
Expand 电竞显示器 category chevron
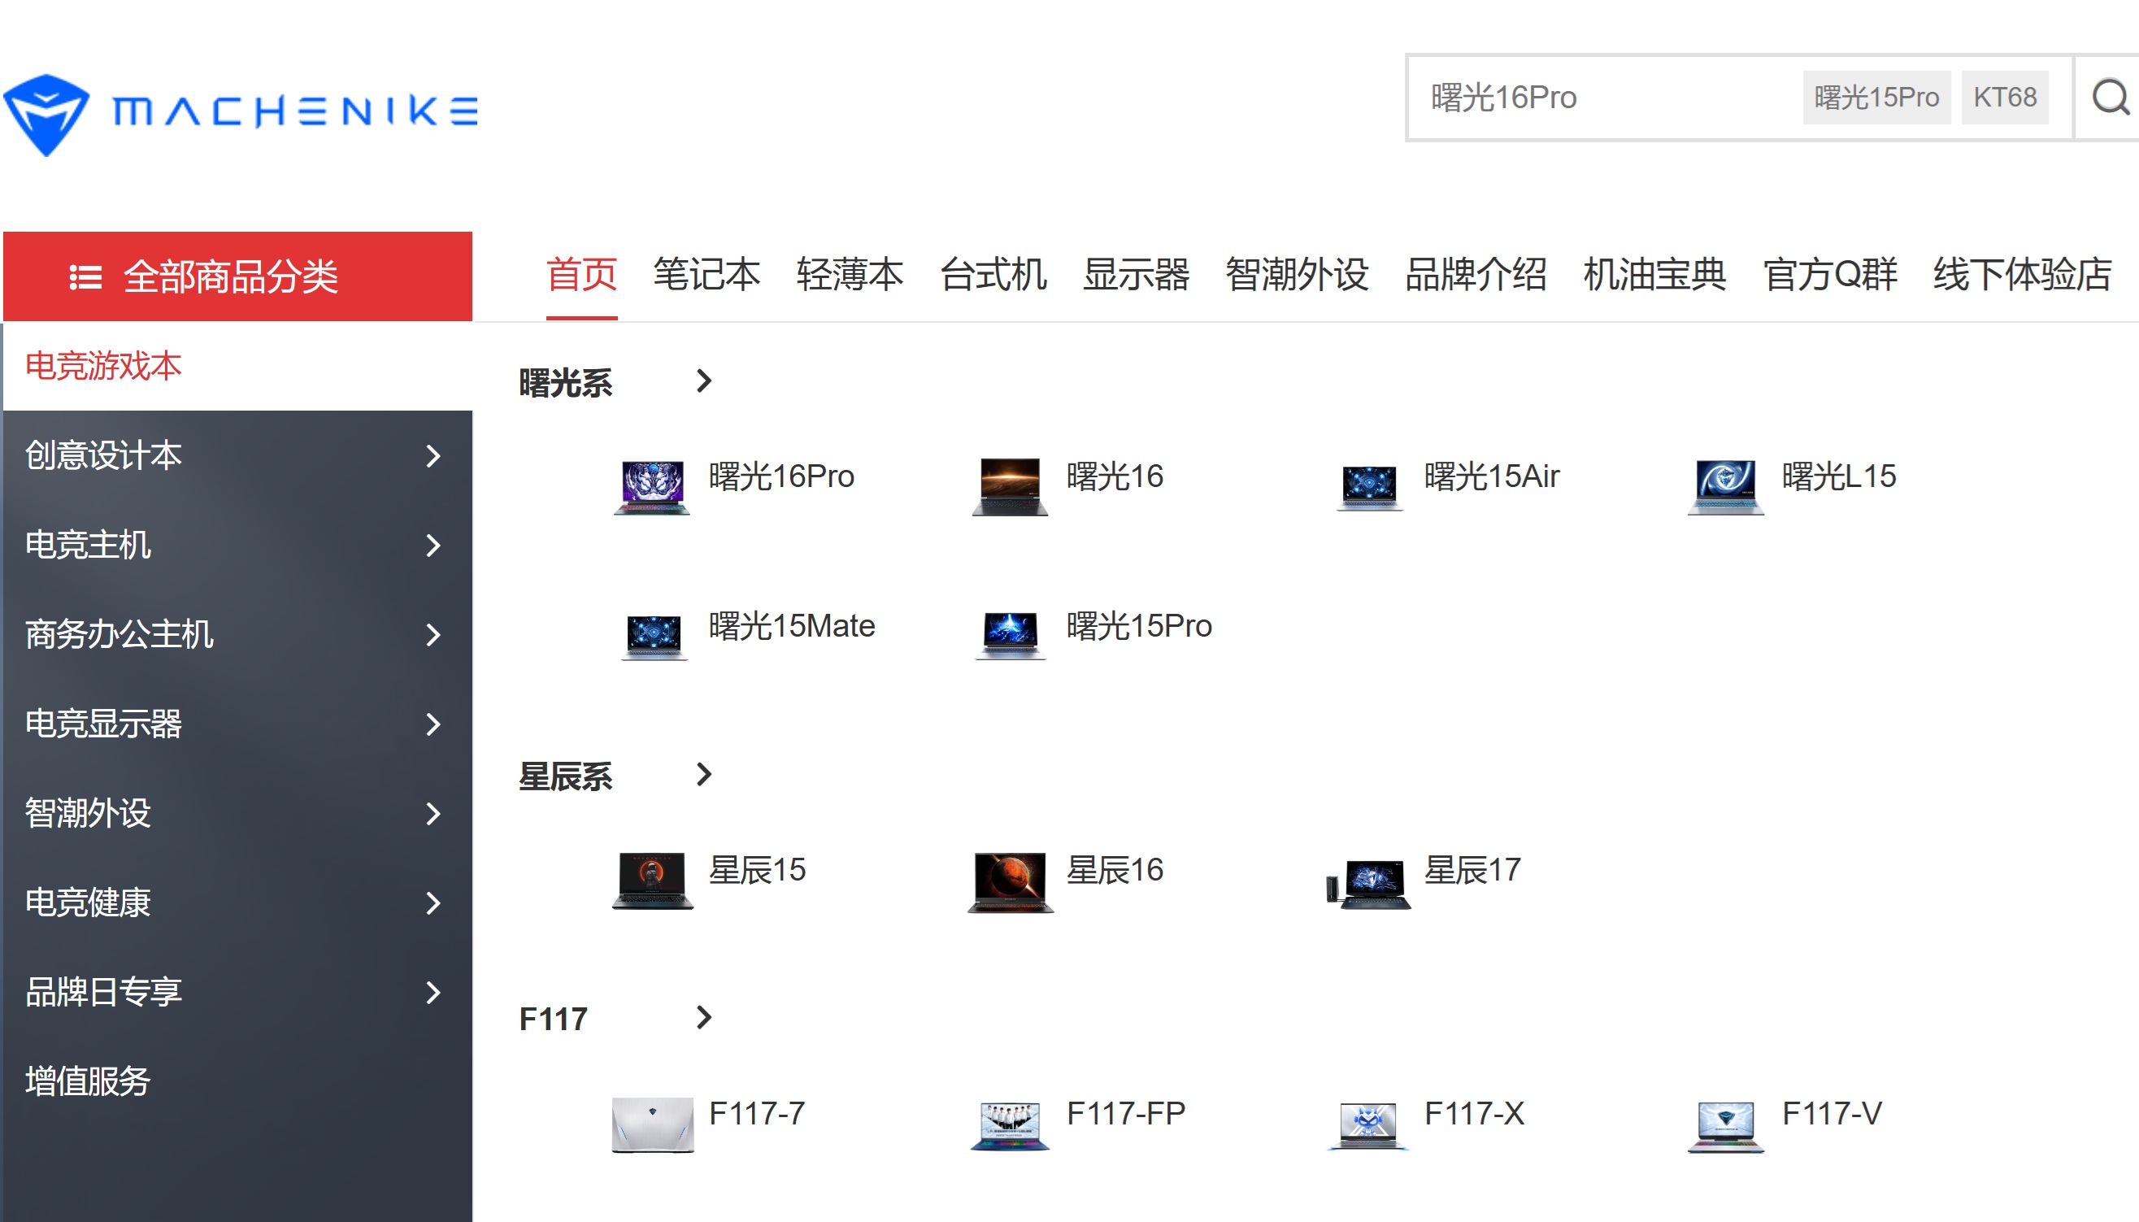click(x=433, y=724)
